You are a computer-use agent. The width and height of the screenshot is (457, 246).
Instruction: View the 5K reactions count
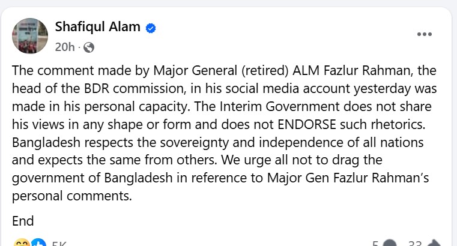pos(59,244)
